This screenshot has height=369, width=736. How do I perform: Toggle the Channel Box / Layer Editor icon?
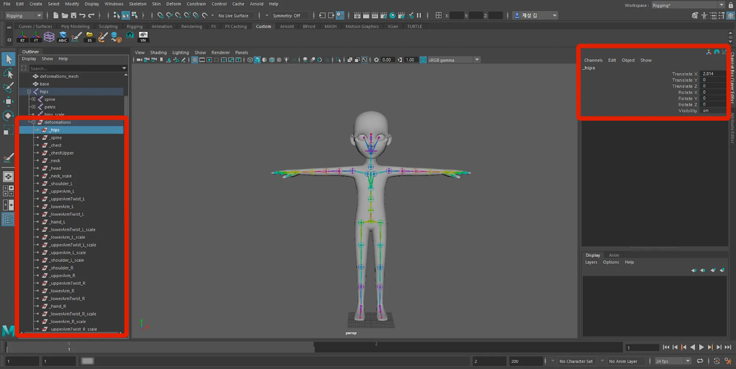point(730,15)
